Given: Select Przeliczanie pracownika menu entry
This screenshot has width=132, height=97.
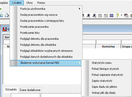Looking at the screenshot, I should (46, 27).
